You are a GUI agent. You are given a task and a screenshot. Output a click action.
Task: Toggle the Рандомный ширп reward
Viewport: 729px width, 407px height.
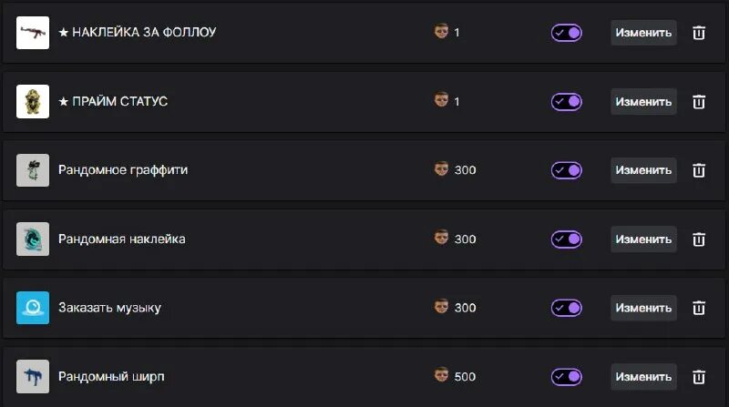pos(566,377)
